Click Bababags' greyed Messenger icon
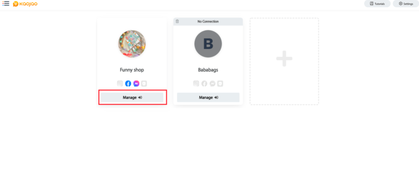 212,84
